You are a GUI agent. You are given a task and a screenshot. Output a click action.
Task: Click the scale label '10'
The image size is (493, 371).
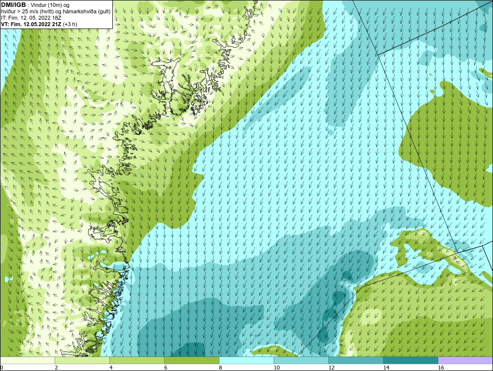[x=277, y=368]
